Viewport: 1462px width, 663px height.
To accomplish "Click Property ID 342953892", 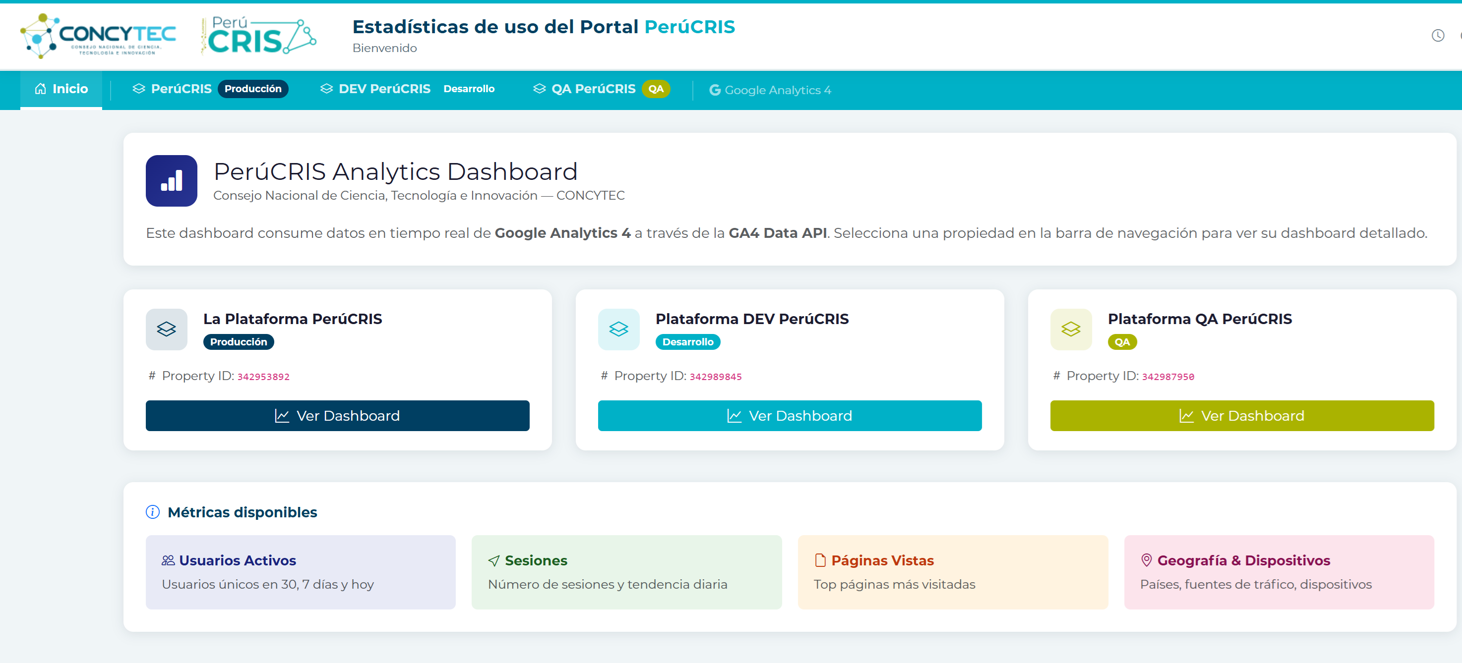I will pos(263,377).
